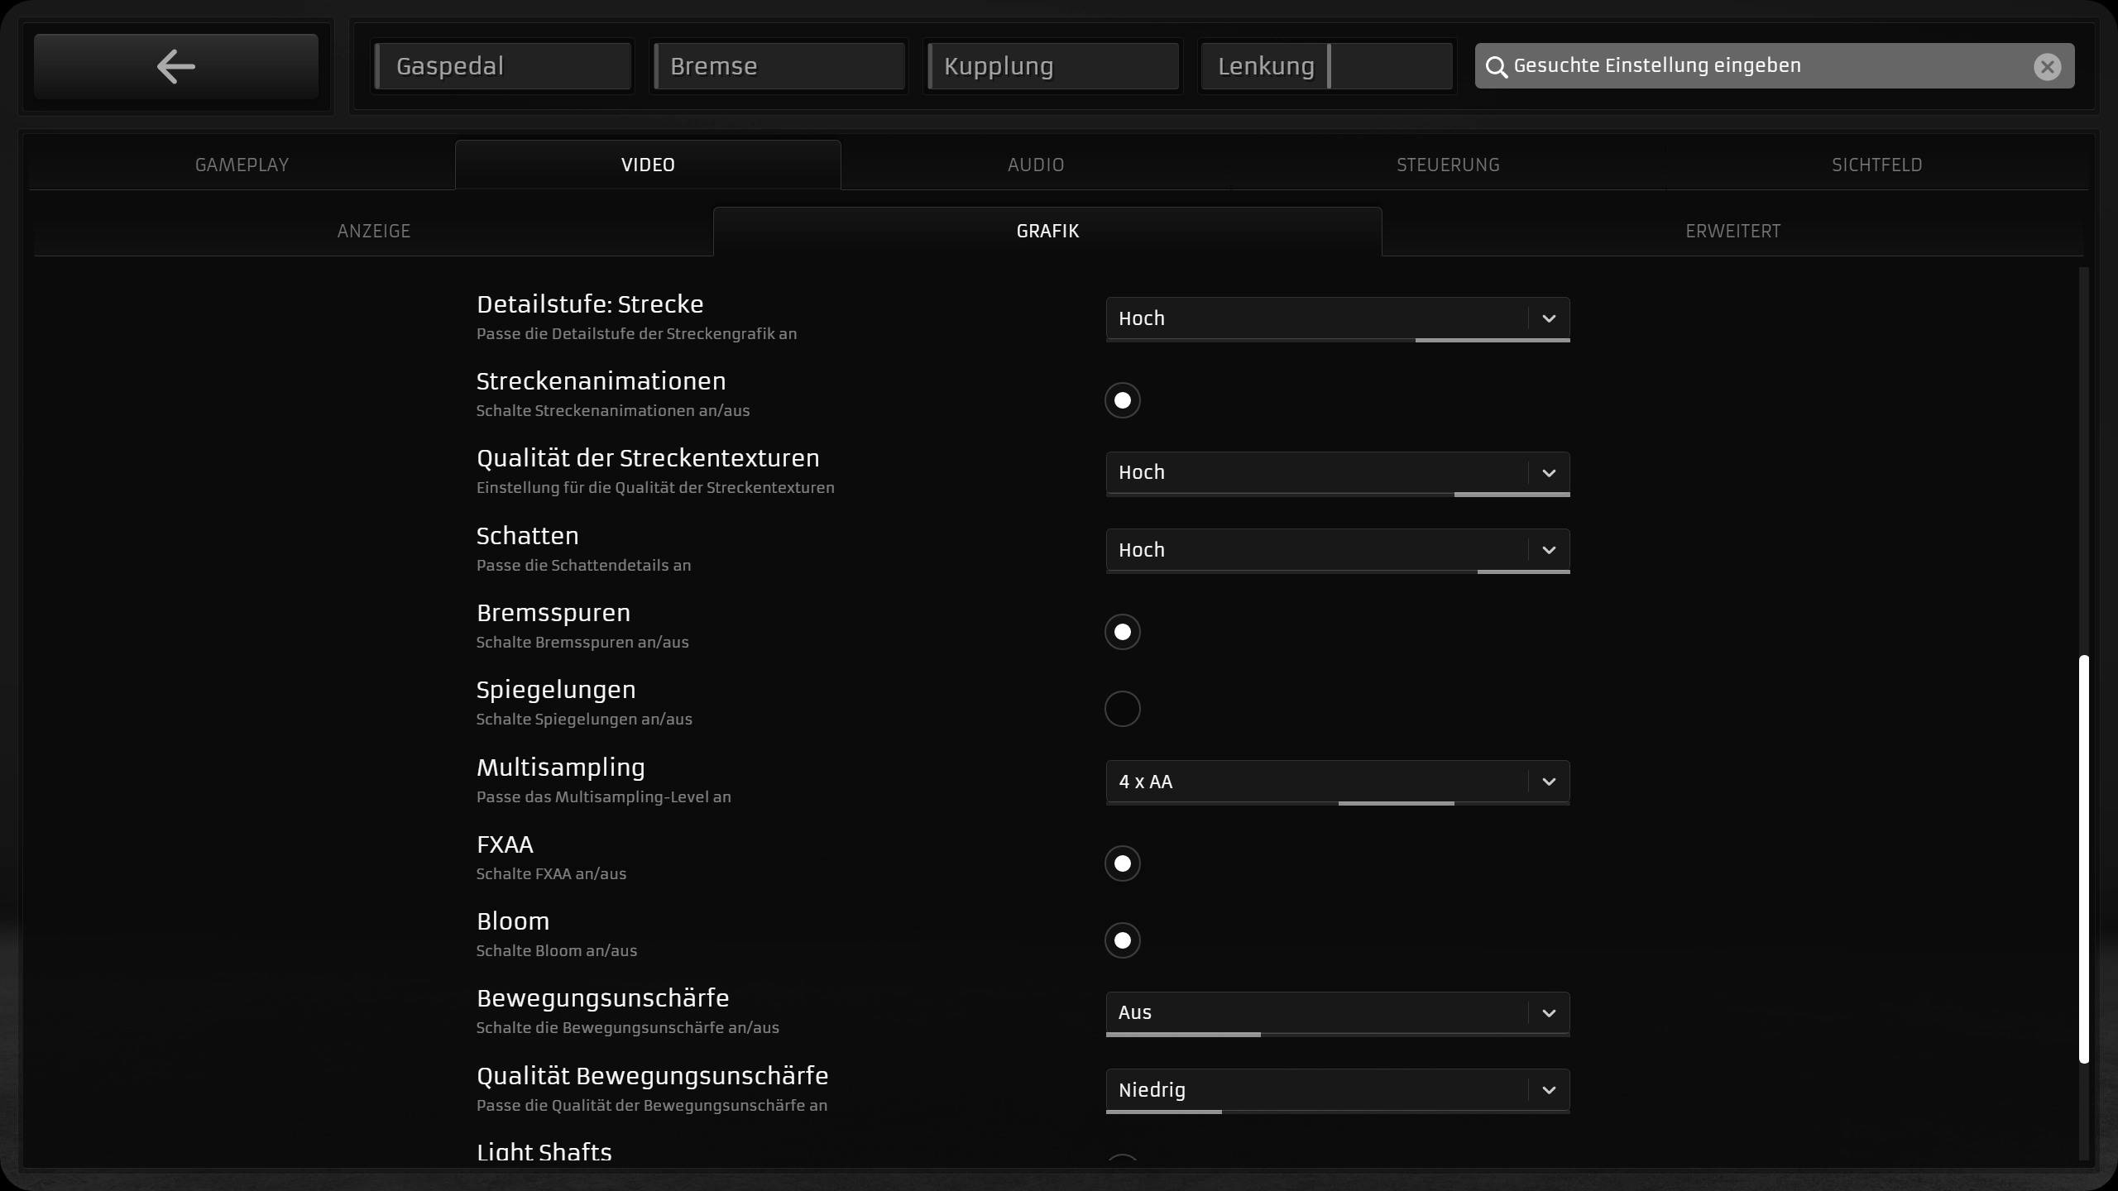
Task: Select the STEUERUNG tab
Action: coord(1448,165)
